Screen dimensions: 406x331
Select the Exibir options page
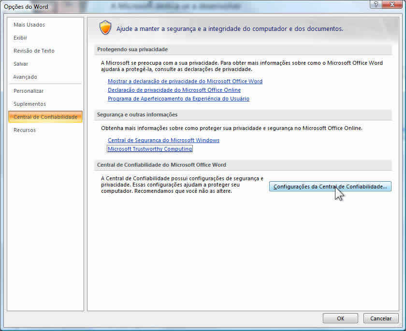20,38
